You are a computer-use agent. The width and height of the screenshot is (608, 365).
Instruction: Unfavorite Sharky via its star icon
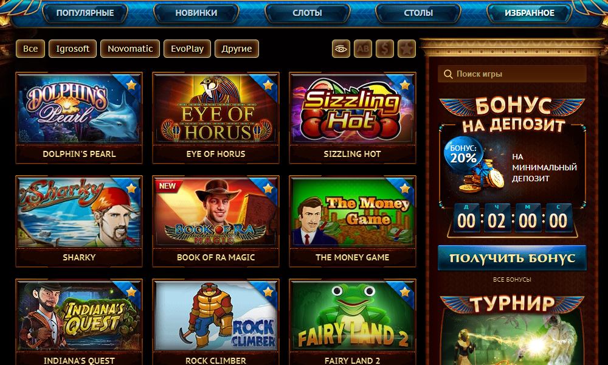[131, 189]
